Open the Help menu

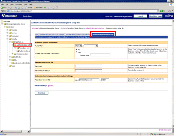[x=31, y=4]
